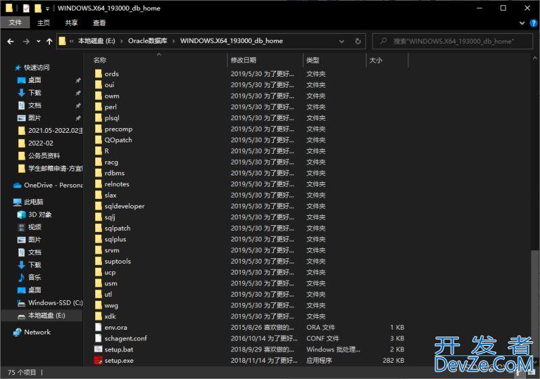Select the sqlpatch folder
This screenshot has width=540, height=379.
(117, 228)
